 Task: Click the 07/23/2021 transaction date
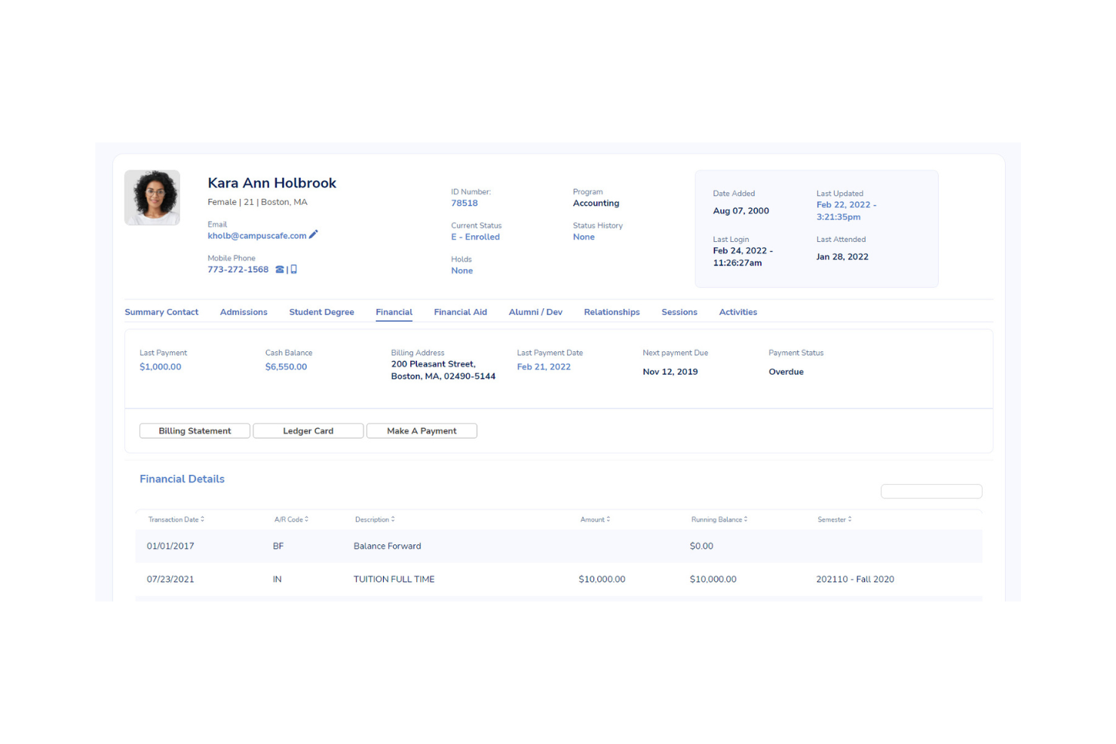[x=170, y=580]
